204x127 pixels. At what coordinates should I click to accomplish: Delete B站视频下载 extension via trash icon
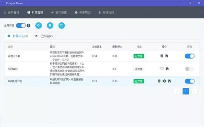[x=159, y=81]
